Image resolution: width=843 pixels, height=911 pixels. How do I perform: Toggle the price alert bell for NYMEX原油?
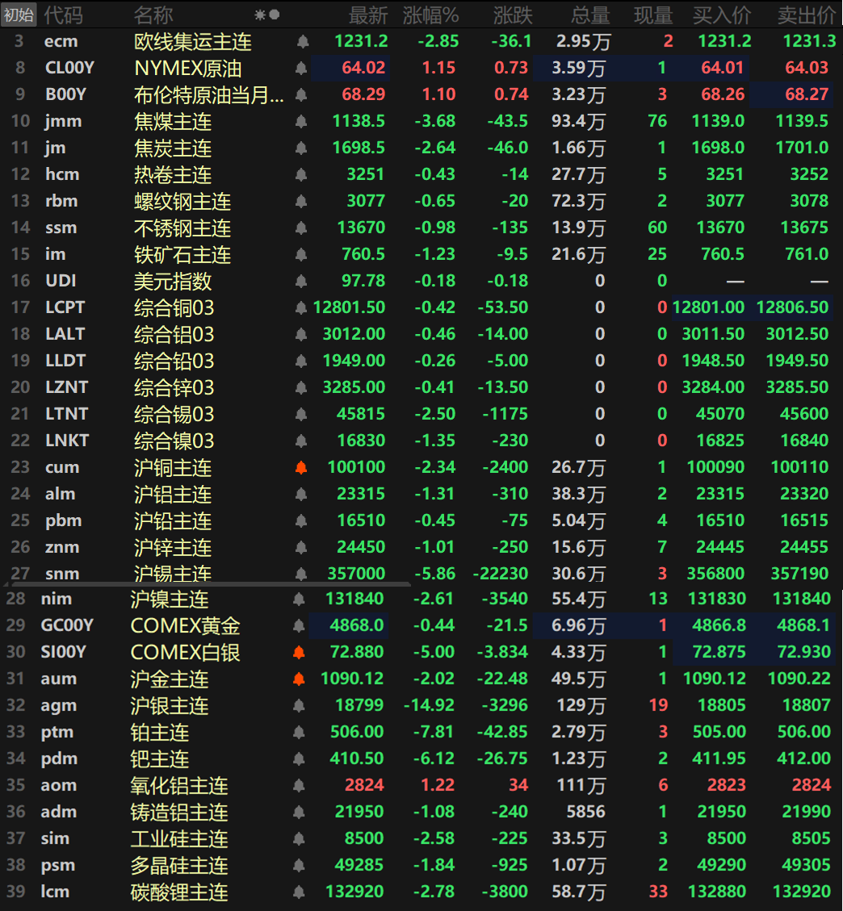(300, 69)
